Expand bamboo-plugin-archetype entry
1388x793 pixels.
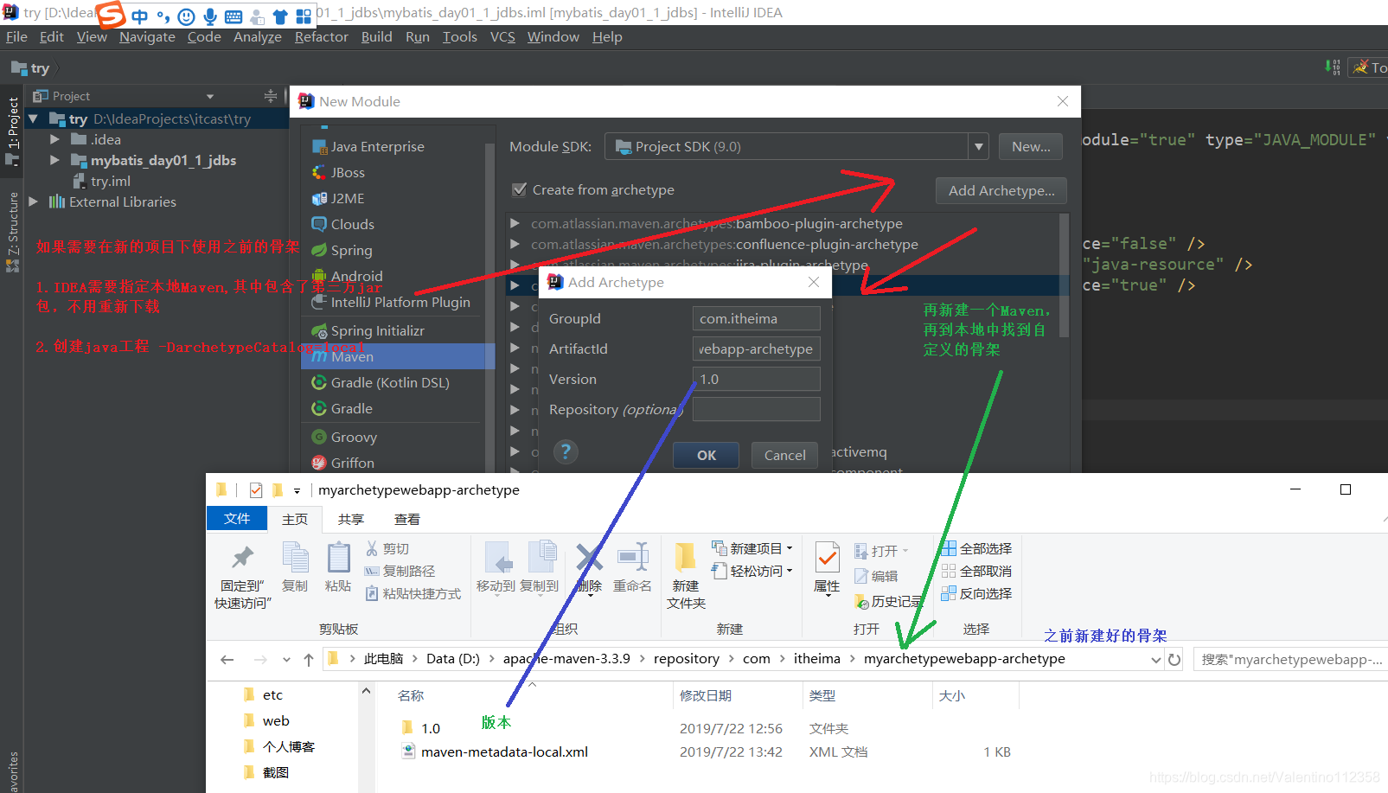click(515, 223)
